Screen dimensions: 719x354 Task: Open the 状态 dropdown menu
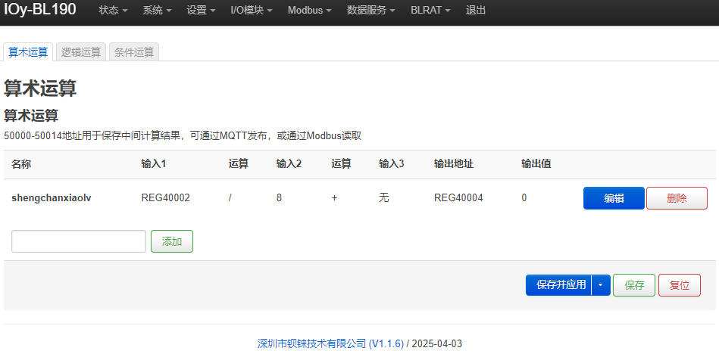(113, 10)
